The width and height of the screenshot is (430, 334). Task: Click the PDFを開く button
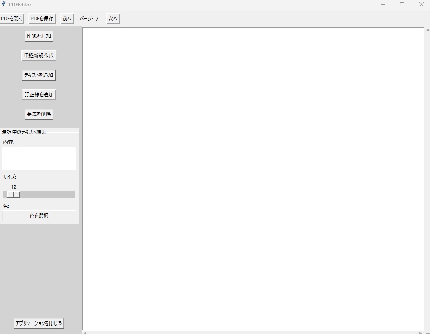(x=11, y=19)
